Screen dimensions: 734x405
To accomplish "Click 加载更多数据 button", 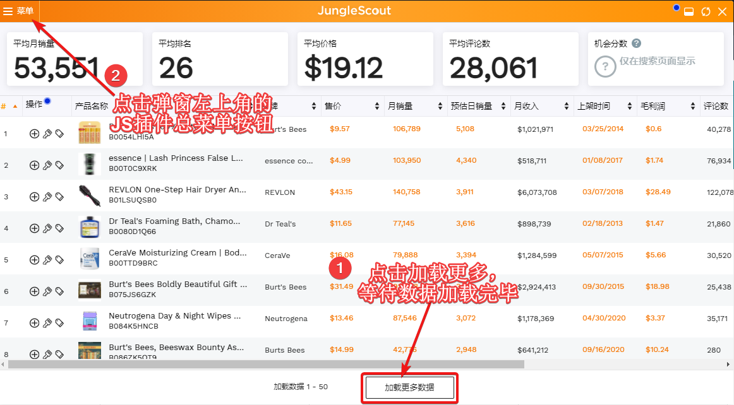I will 409,387.
